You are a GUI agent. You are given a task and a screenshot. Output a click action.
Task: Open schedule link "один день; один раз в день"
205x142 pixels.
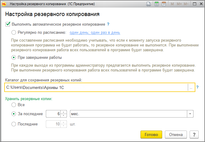(95, 33)
